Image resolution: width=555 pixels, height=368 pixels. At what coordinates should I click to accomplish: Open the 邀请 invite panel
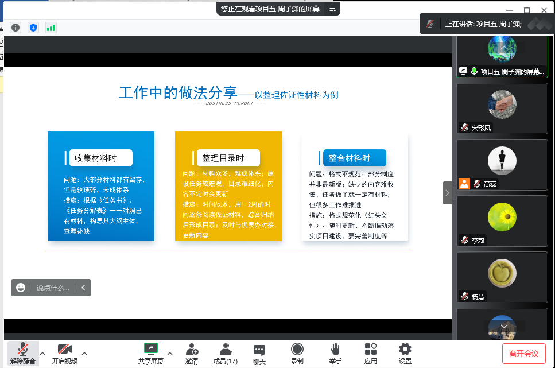tap(192, 354)
